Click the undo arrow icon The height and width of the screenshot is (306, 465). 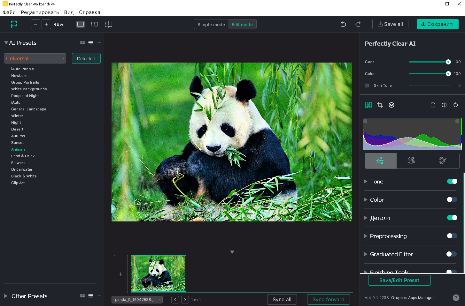343,24
